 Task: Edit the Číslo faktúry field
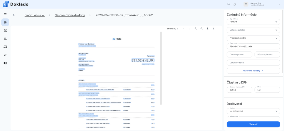pos(253,46)
